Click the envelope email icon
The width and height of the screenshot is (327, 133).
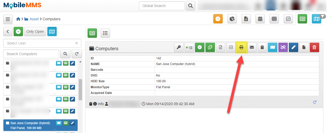click(252, 47)
